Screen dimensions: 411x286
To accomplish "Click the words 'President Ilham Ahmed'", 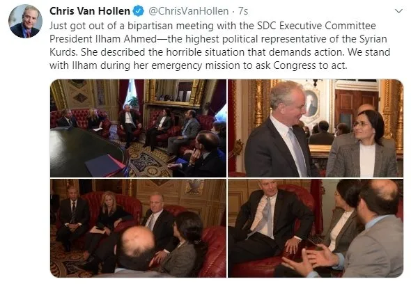I will click(103, 39).
